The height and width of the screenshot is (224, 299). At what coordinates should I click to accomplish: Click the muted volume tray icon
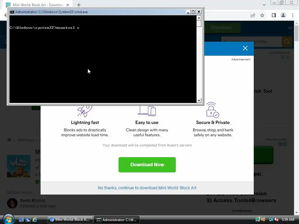click(x=277, y=219)
